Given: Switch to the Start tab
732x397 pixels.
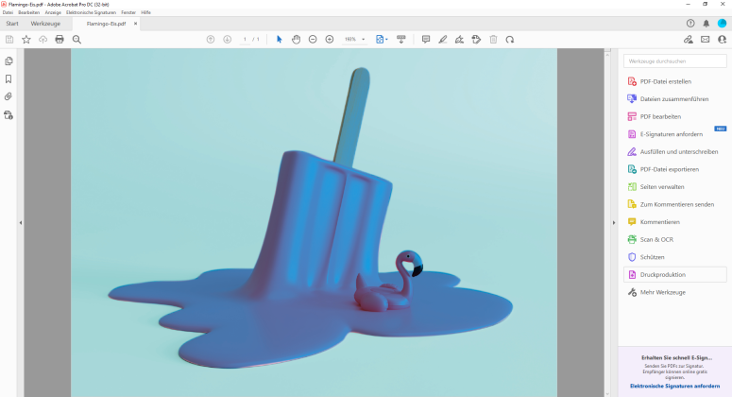Looking at the screenshot, I should [x=12, y=24].
